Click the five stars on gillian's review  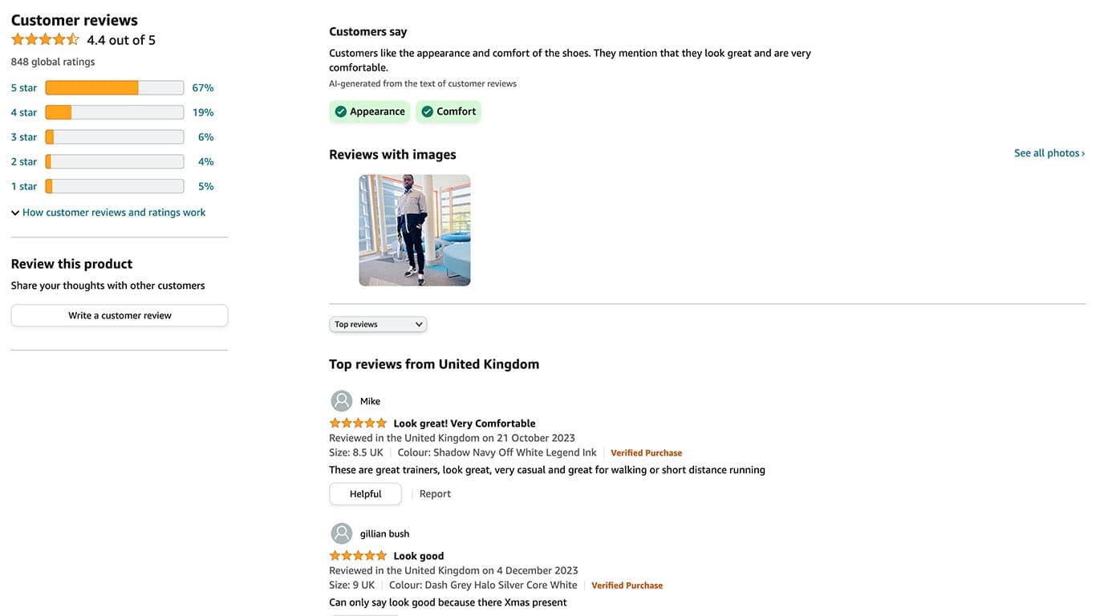[358, 556]
